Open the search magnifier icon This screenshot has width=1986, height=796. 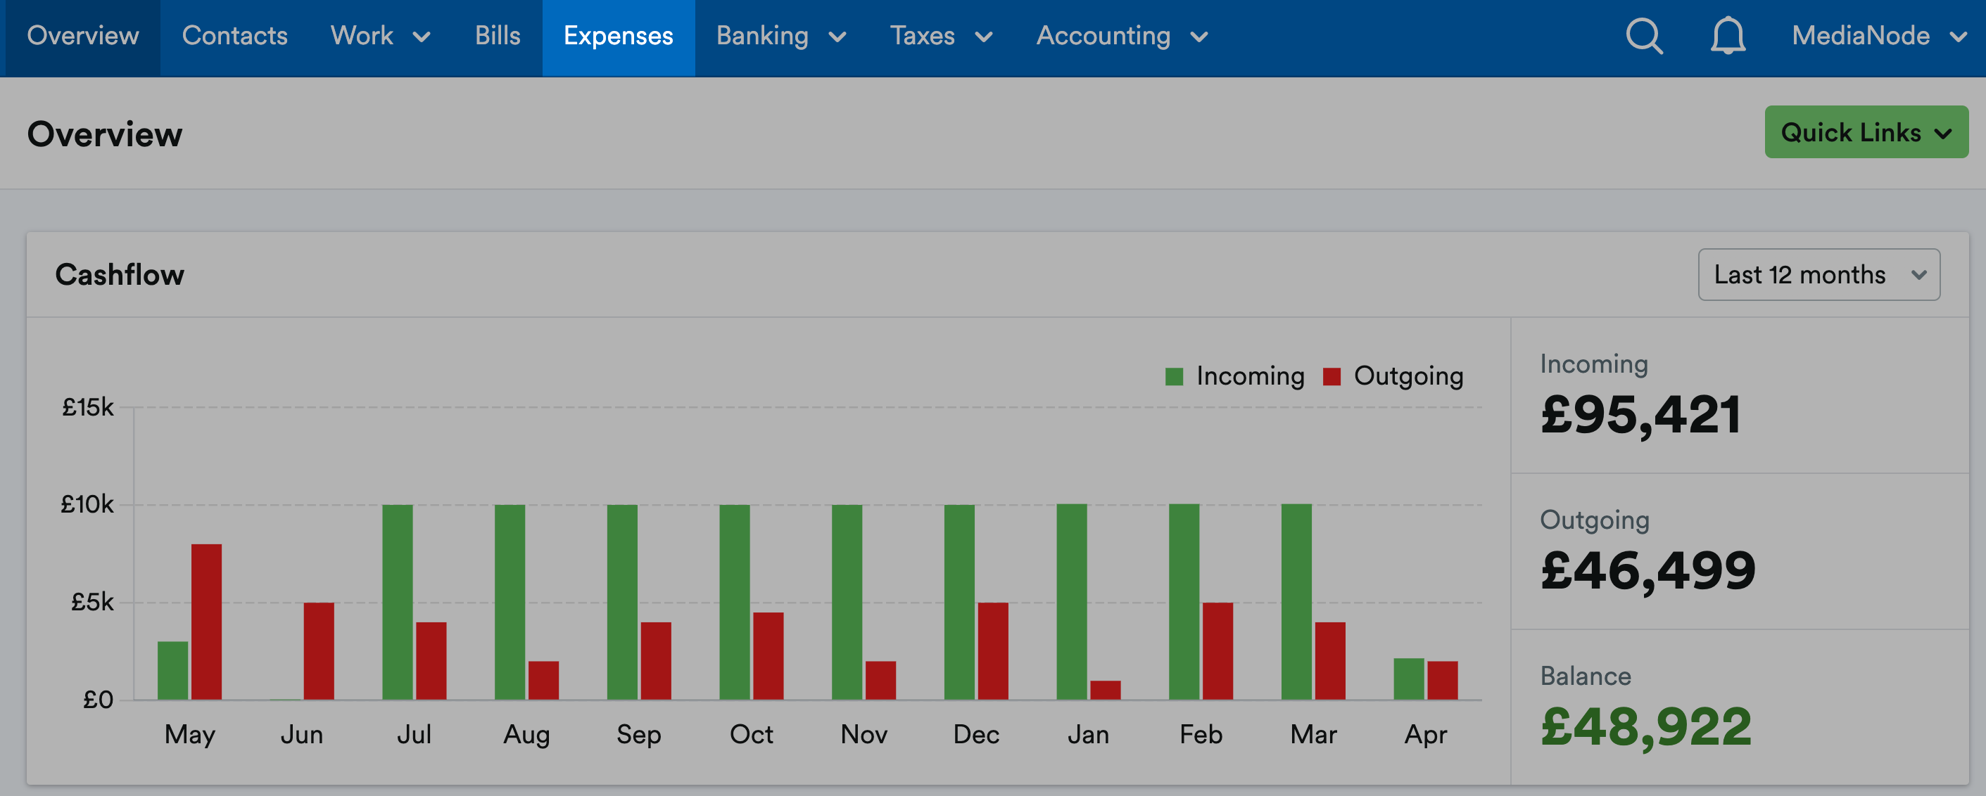pyautogui.click(x=1644, y=35)
